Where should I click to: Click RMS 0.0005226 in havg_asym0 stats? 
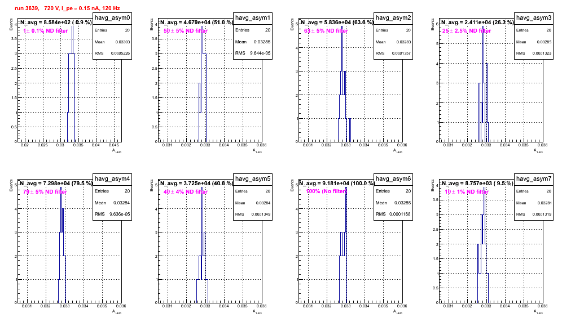point(112,53)
